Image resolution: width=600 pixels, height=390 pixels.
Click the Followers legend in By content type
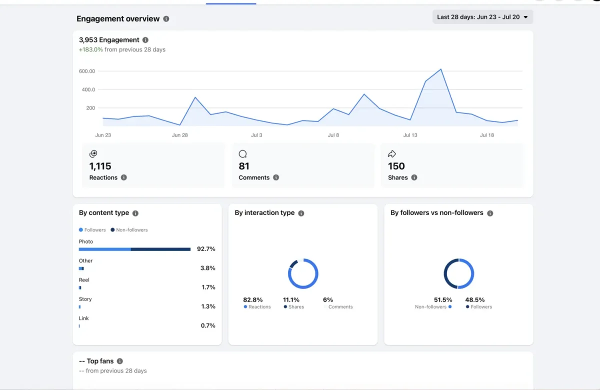tap(92, 230)
